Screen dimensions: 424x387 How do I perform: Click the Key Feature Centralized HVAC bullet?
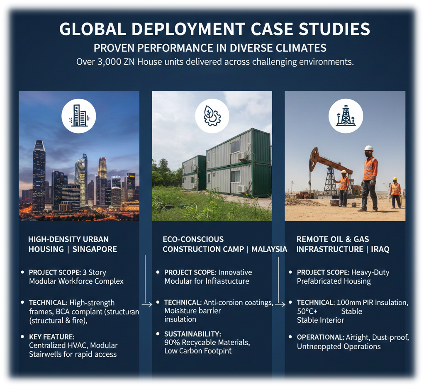tap(73, 346)
